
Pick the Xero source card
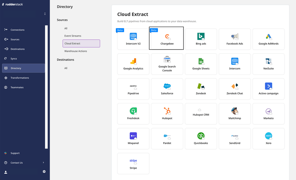pyautogui.click(x=269, y=138)
